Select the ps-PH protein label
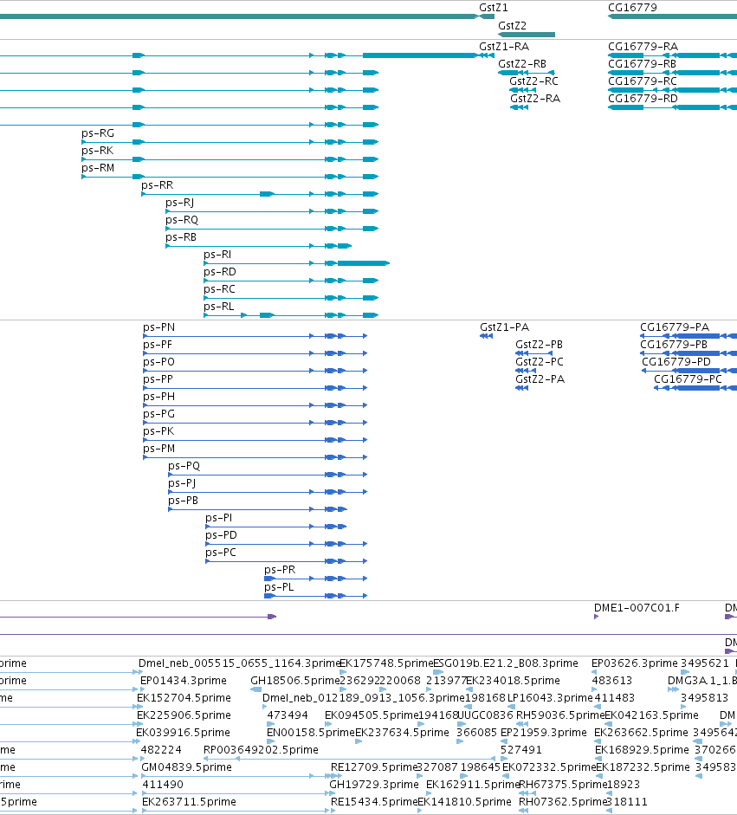The image size is (737, 815). click(159, 397)
